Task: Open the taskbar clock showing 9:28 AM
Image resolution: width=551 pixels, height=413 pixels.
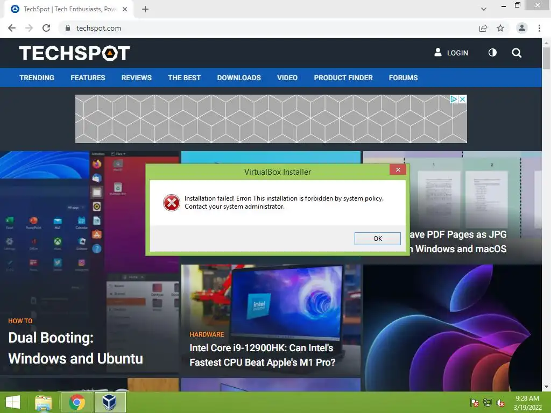Action: 527,403
